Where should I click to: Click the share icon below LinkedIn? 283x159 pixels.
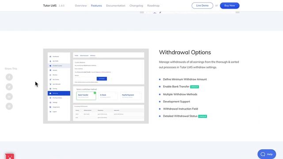click(9, 106)
